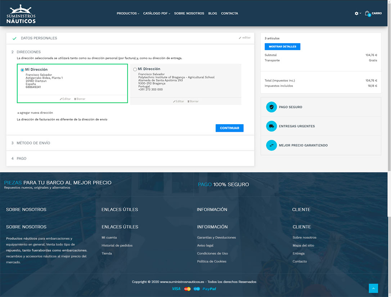Screen dimensions: 391x297
Task: Click the Mejor Precio Garantizado arrows icon
Action: (x=271, y=145)
